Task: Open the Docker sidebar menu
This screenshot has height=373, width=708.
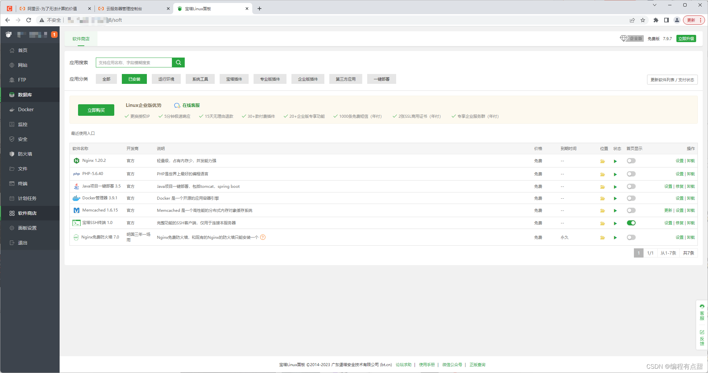Action: (30, 110)
